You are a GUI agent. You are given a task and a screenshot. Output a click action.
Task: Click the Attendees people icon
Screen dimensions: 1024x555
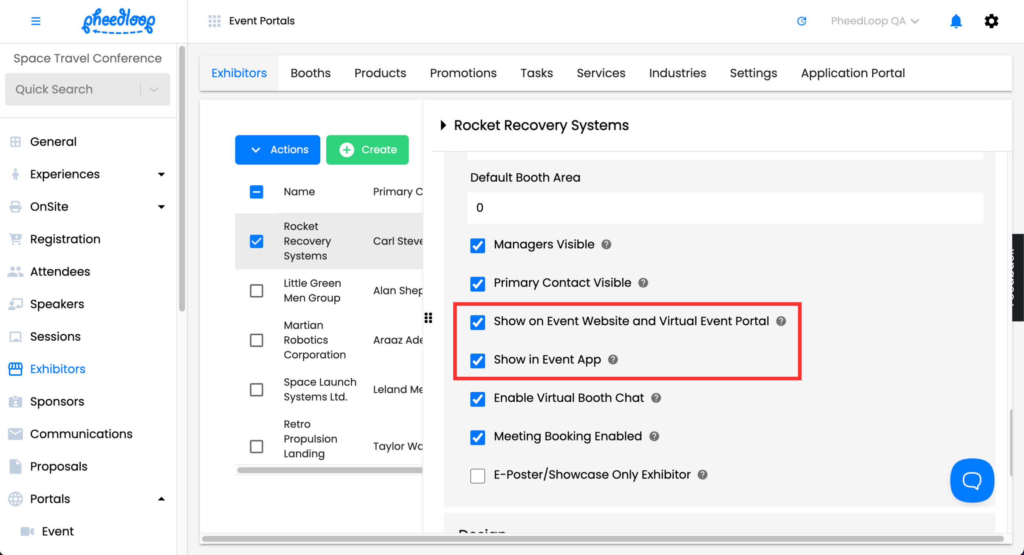point(16,272)
